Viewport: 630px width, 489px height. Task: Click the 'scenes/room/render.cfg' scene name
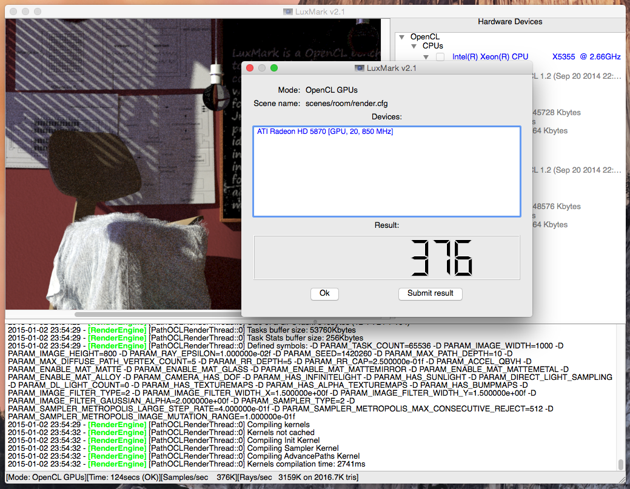[346, 104]
